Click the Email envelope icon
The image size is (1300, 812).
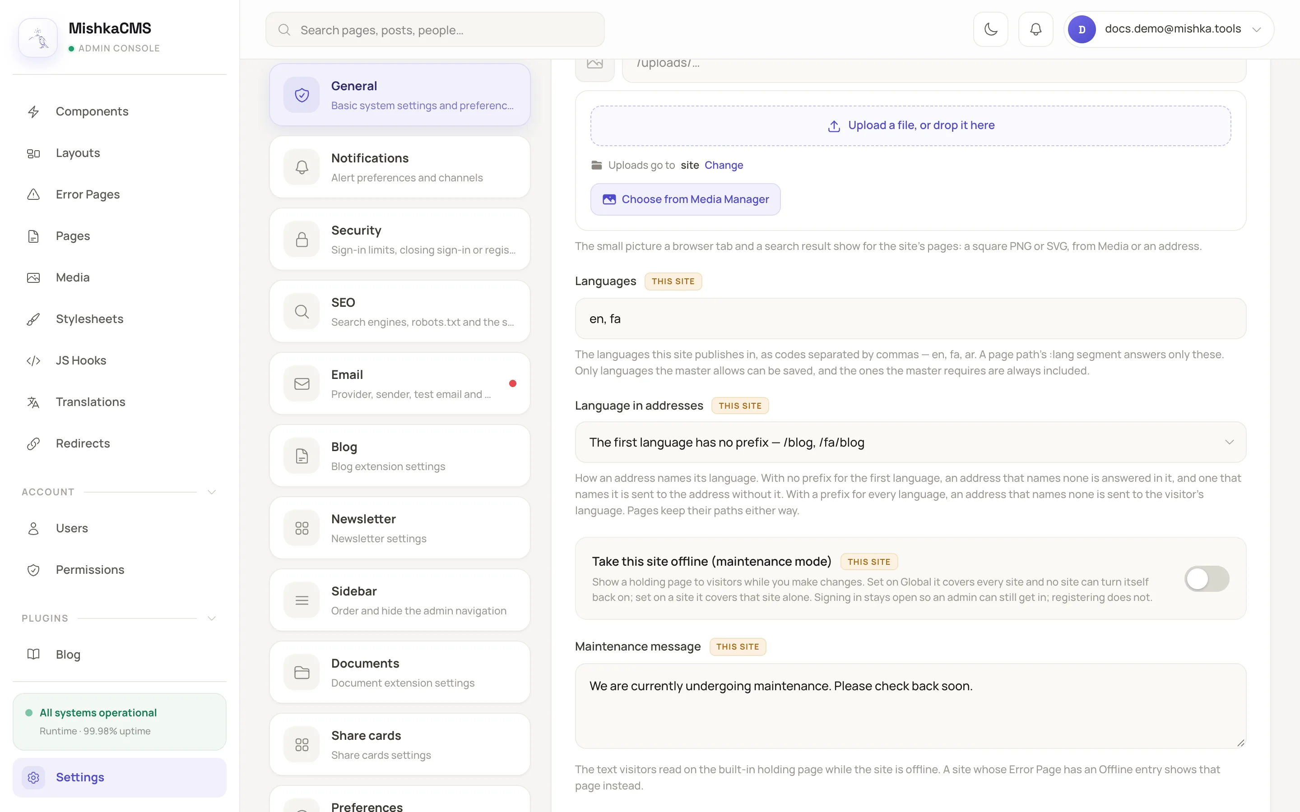click(x=302, y=383)
